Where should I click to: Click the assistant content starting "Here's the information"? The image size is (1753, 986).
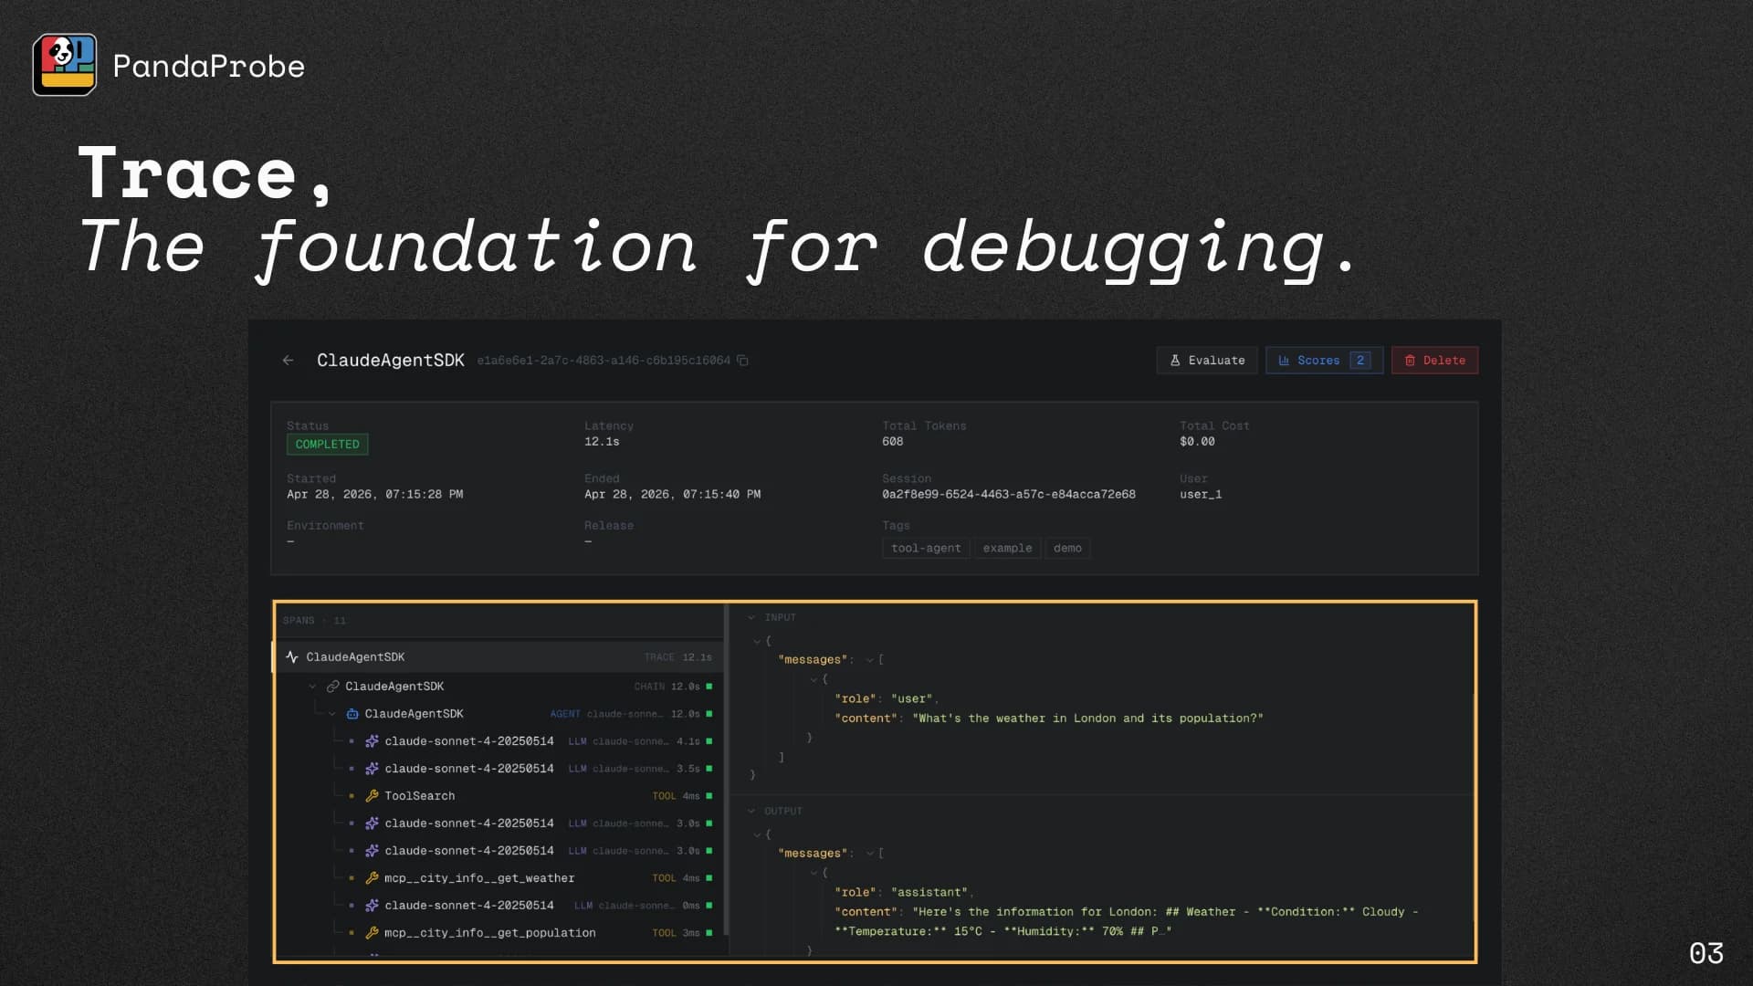(x=1127, y=921)
